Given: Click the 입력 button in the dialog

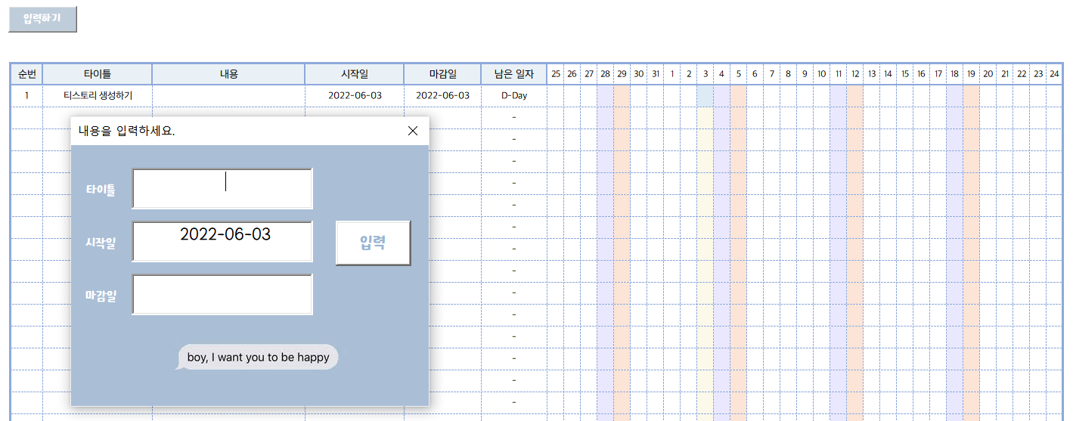Looking at the screenshot, I should (373, 243).
